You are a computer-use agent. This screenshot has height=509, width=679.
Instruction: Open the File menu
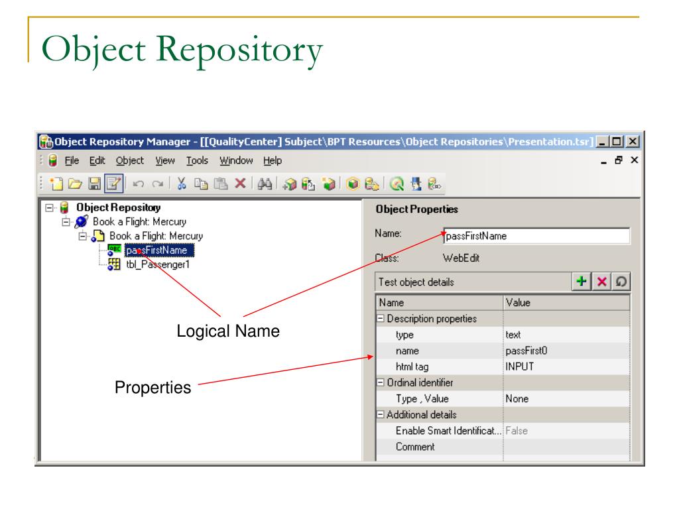pyautogui.click(x=72, y=160)
